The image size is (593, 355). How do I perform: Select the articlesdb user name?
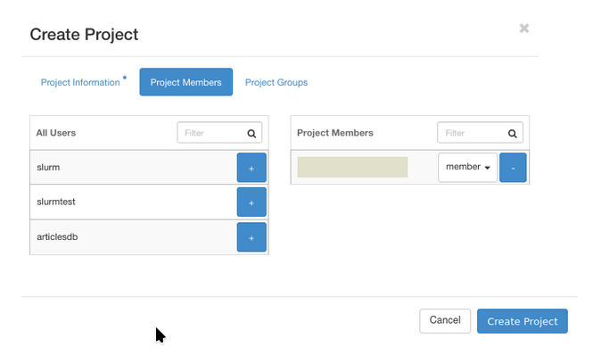57,237
